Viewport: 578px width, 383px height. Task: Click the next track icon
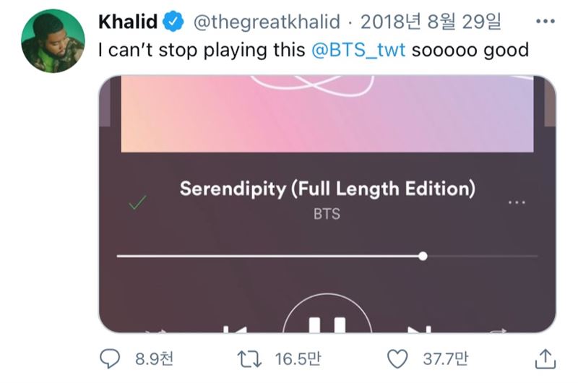pyautogui.click(x=419, y=329)
